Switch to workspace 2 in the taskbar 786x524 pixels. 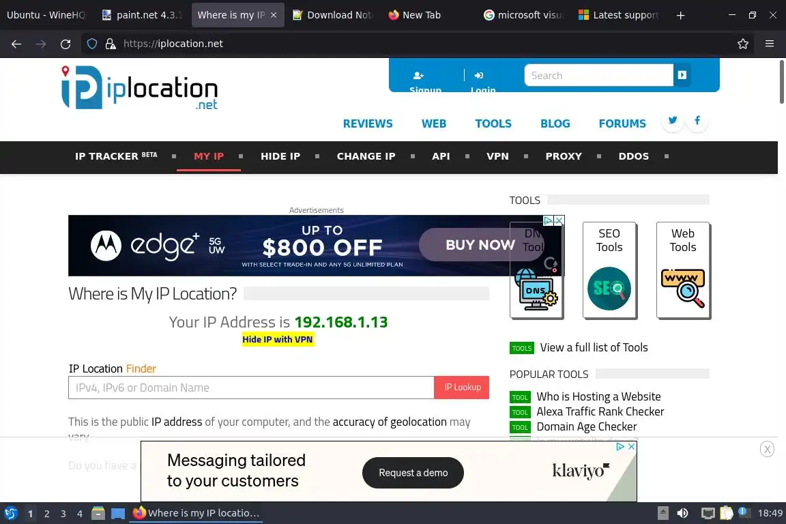click(46, 514)
